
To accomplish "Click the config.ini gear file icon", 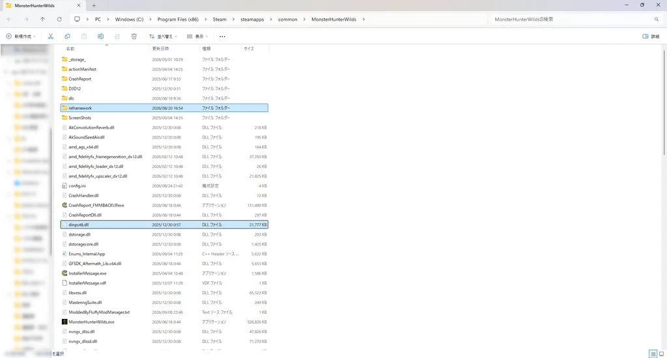I will (x=64, y=186).
